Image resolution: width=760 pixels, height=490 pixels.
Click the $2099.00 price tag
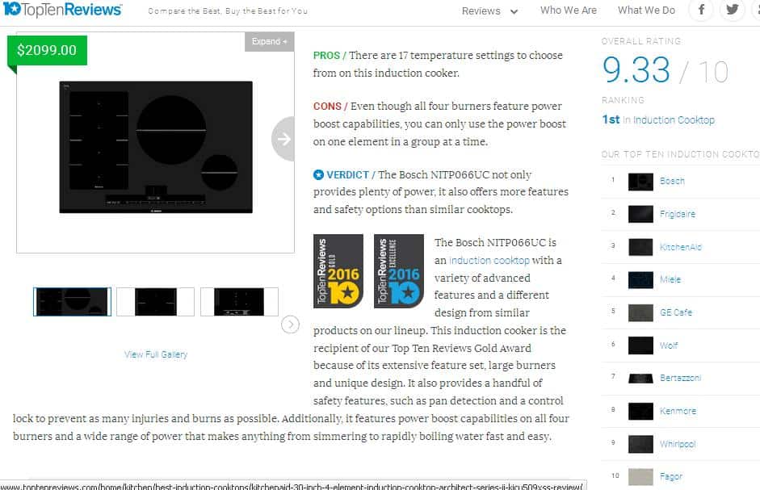[x=47, y=50]
